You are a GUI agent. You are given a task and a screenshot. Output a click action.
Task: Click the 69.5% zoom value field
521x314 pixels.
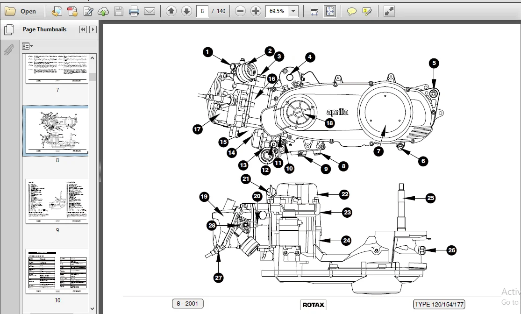point(277,11)
